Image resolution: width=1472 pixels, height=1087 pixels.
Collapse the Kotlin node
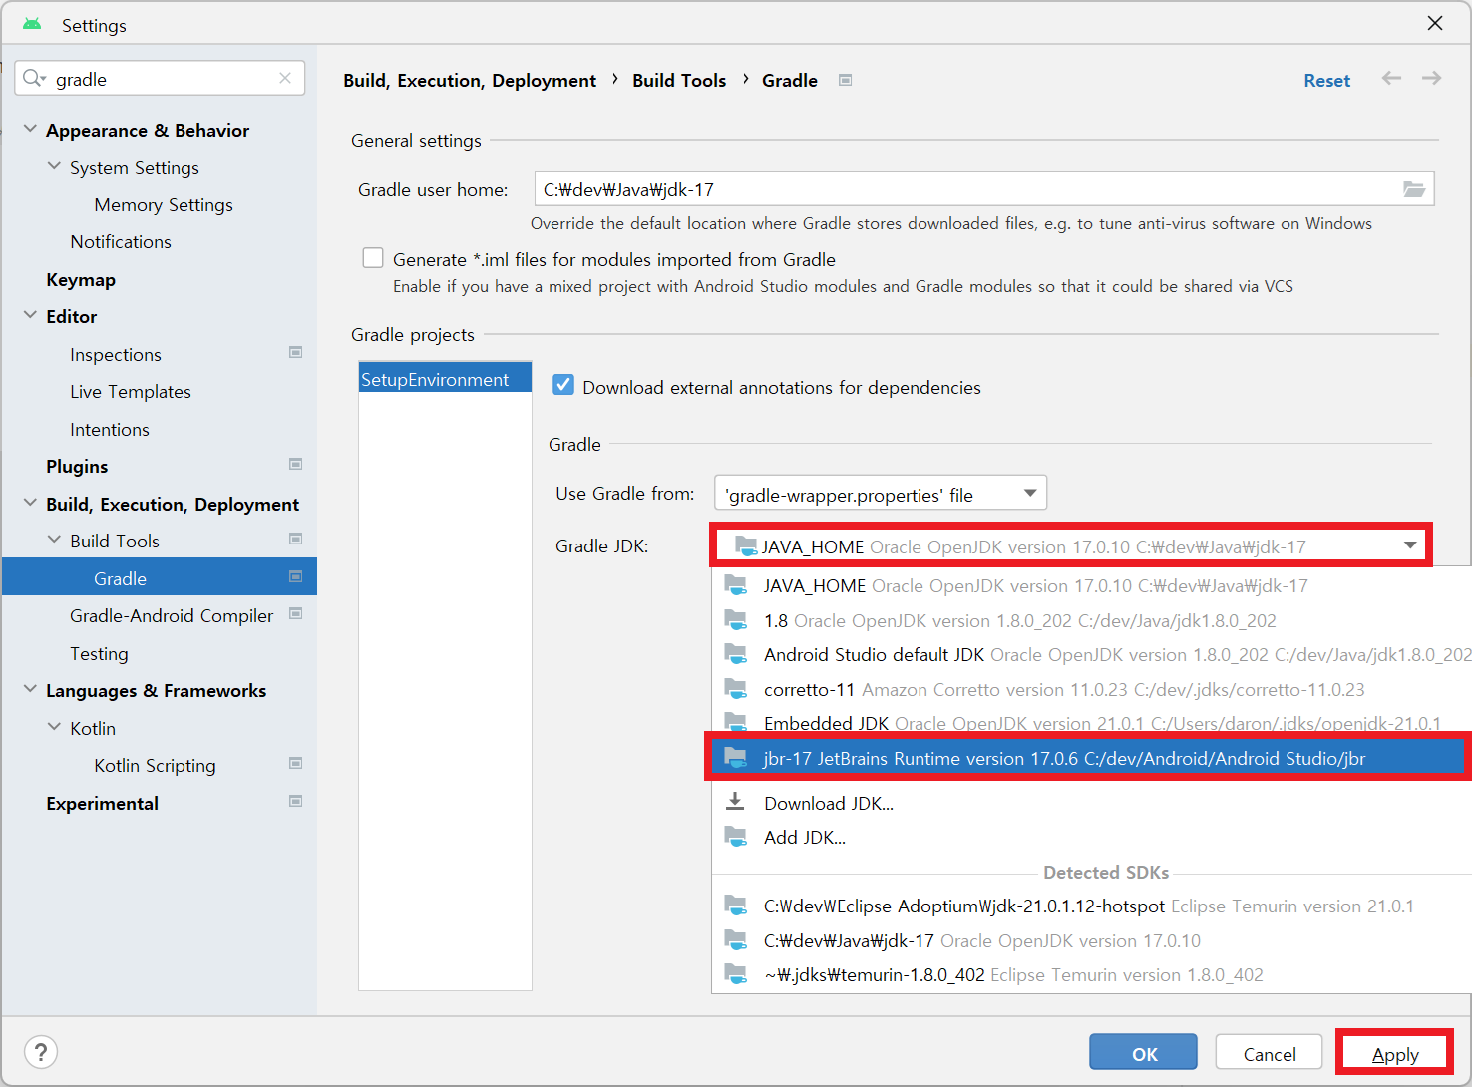point(54,727)
